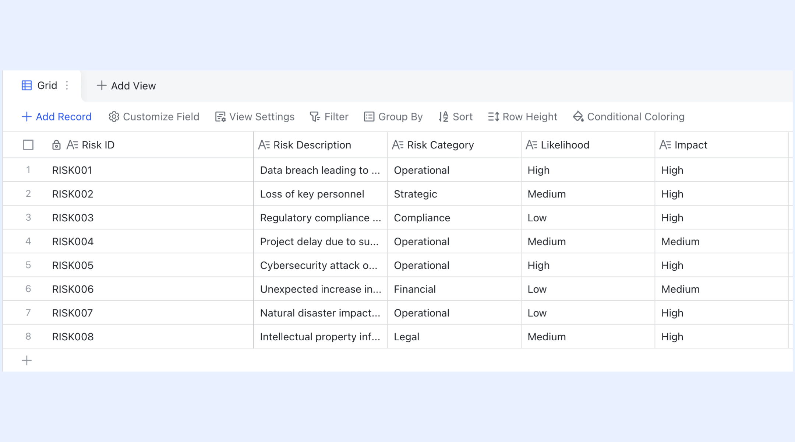
Task: Click the Sort A-Z icon
Action: coord(444,117)
